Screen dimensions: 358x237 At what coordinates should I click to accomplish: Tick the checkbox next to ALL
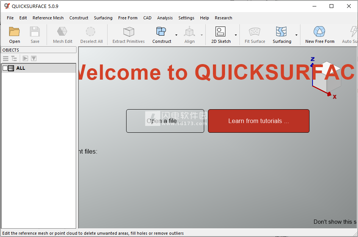(x=5, y=68)
